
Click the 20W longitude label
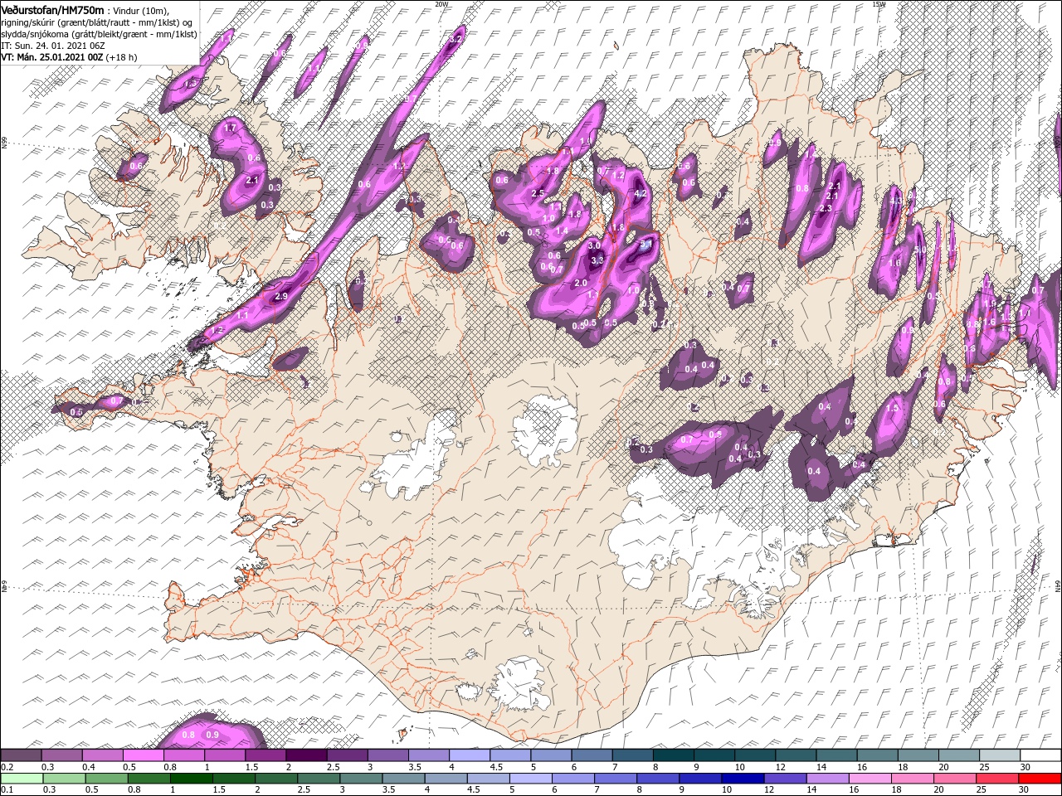pos(441,4)
